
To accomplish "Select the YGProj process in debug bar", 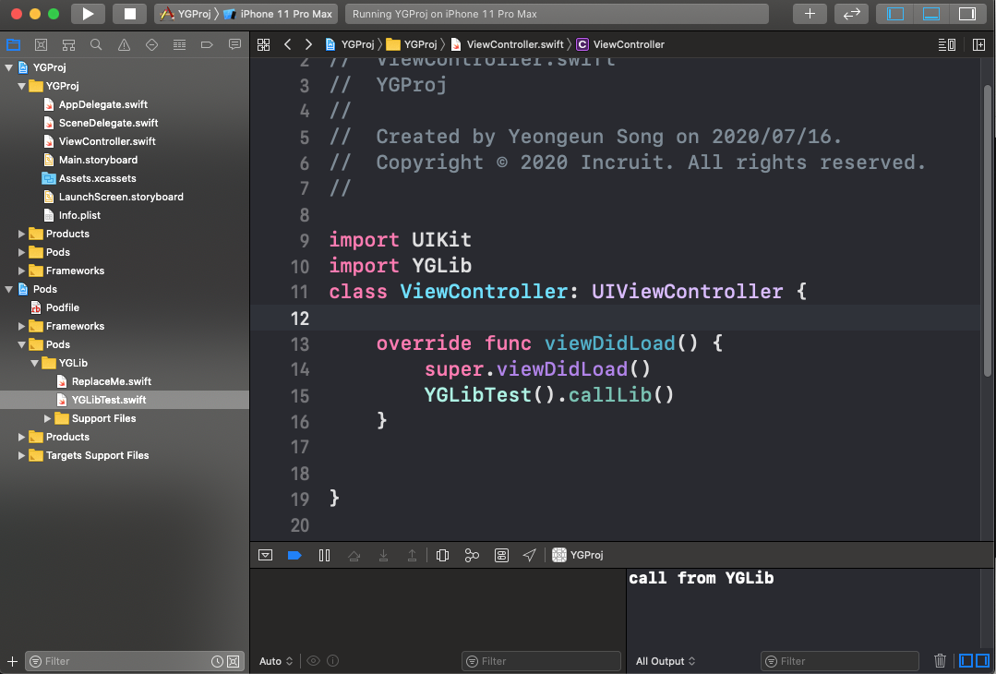I will pyautogui.click(x=578, y=555).
